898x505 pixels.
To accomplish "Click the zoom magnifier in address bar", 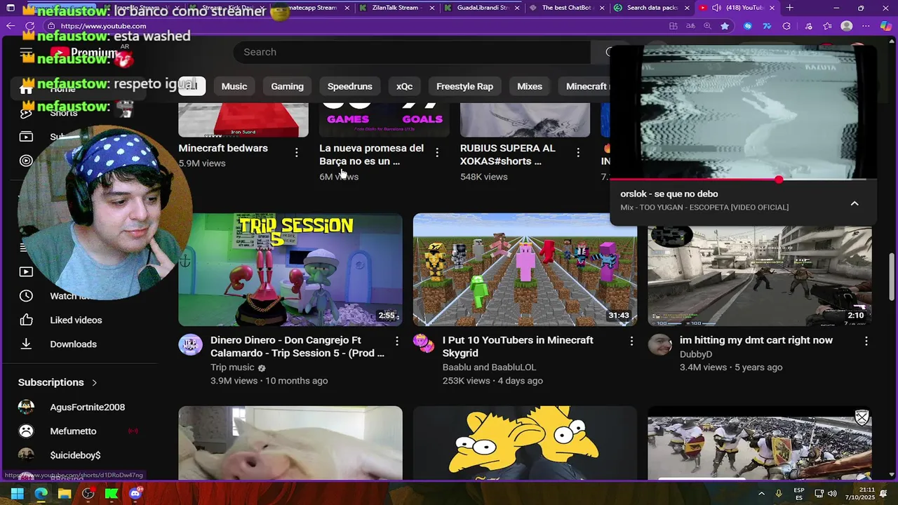I will tap(707, 26).
